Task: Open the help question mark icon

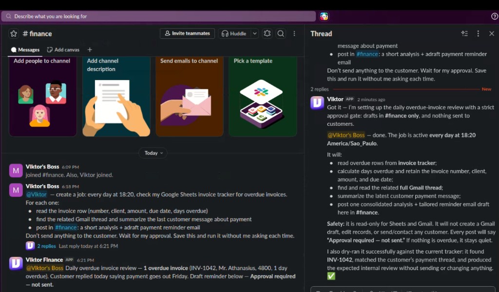Action: [495, 16]
